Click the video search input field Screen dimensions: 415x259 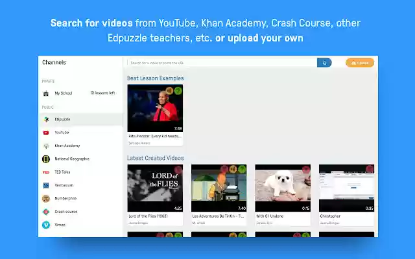[x=222, y=63]
